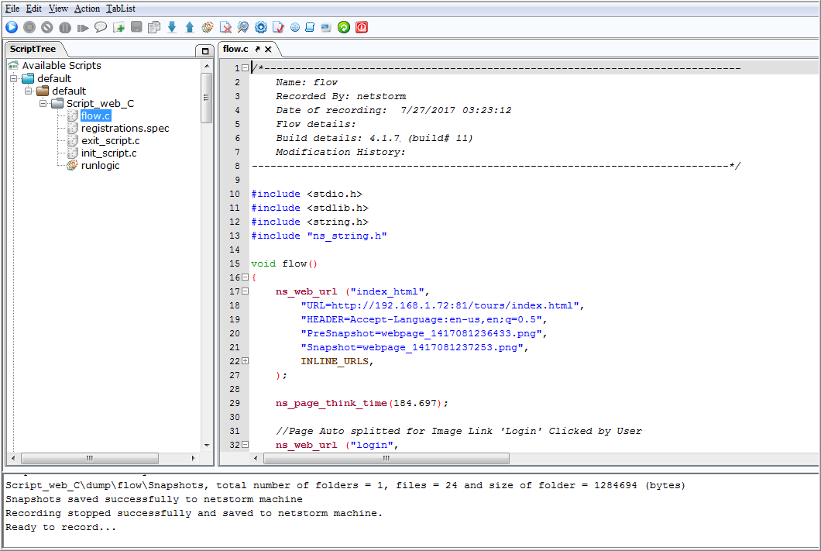821x551 pixels.
Task: Close the flow.c editor tab
Action: [x=268, y=49]
